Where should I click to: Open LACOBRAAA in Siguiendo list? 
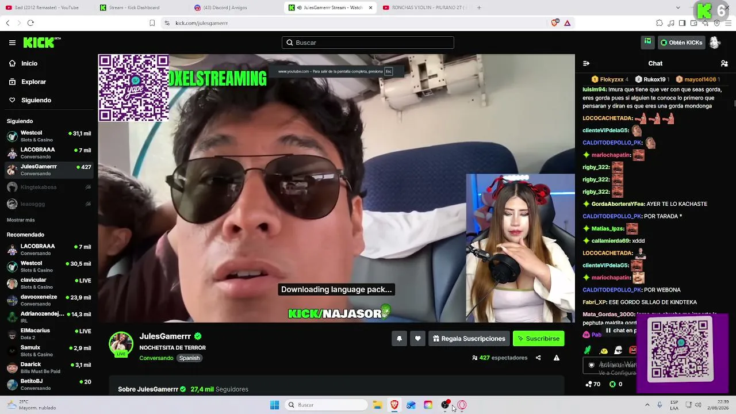point(49,153)
